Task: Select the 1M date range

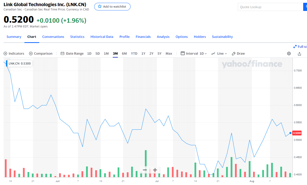Action: (x=106, y=53)
